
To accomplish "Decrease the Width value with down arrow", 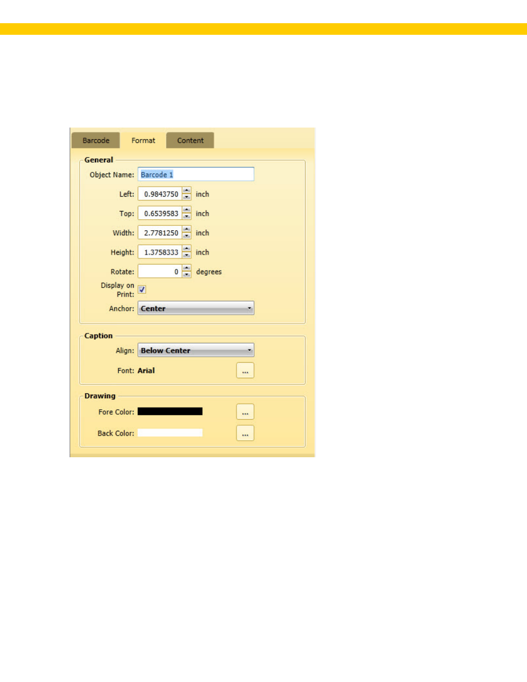I will click(187, 236).
